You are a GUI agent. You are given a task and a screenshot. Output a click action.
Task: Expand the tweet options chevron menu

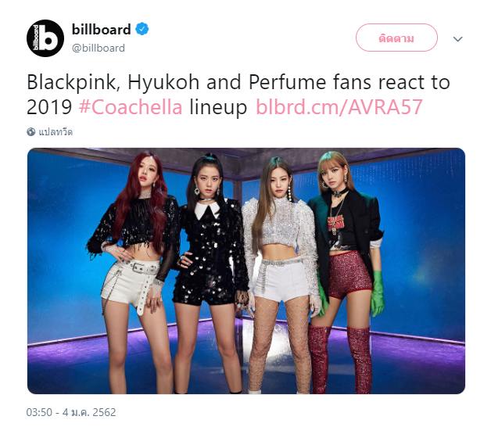[x=458, y=39]
